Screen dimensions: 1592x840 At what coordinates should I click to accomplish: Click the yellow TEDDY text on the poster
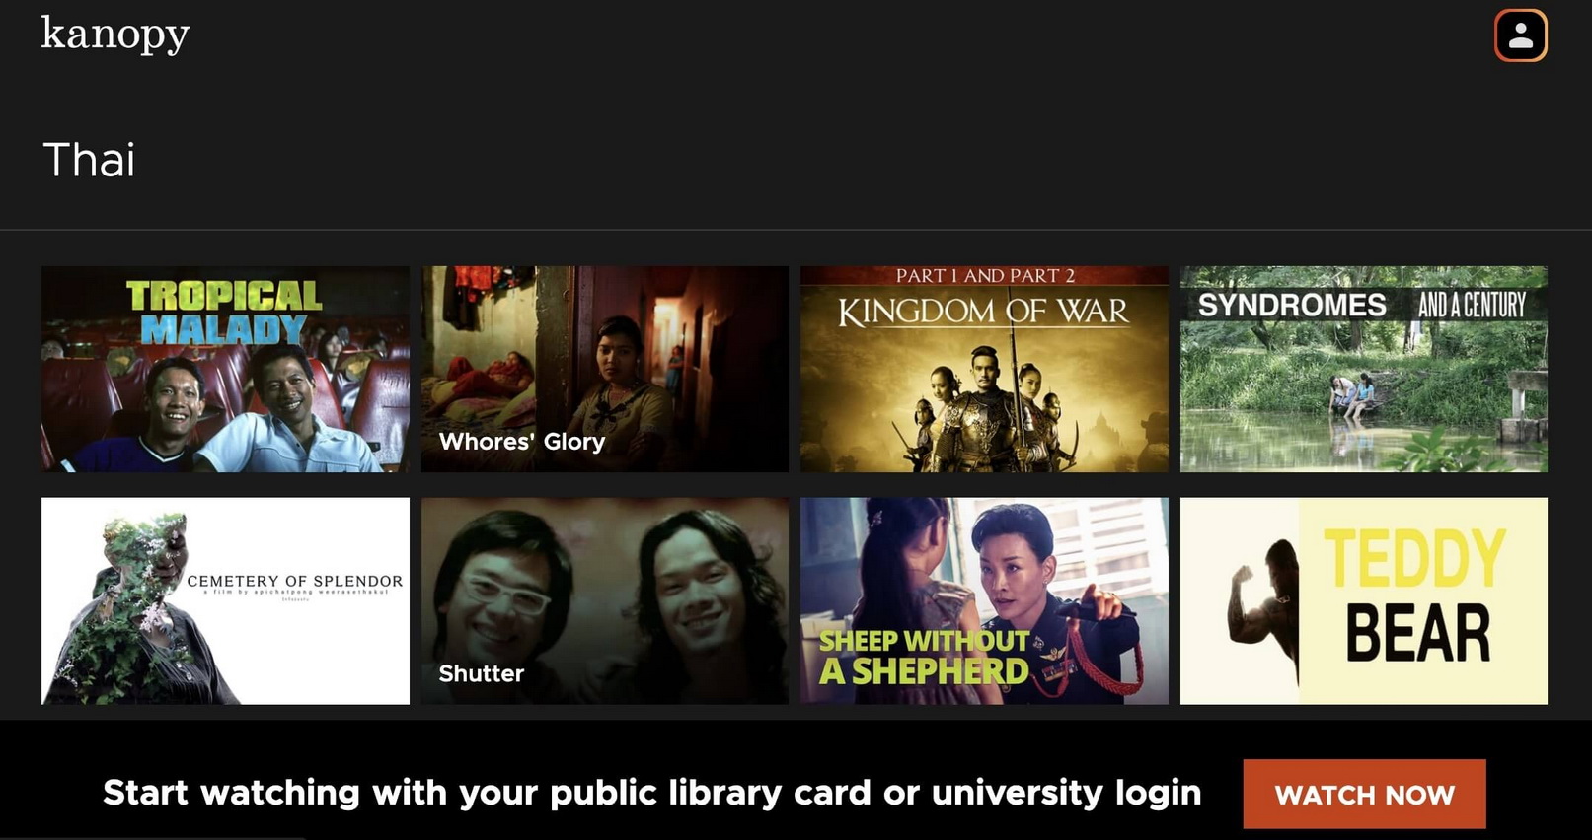coord(1415,559)
